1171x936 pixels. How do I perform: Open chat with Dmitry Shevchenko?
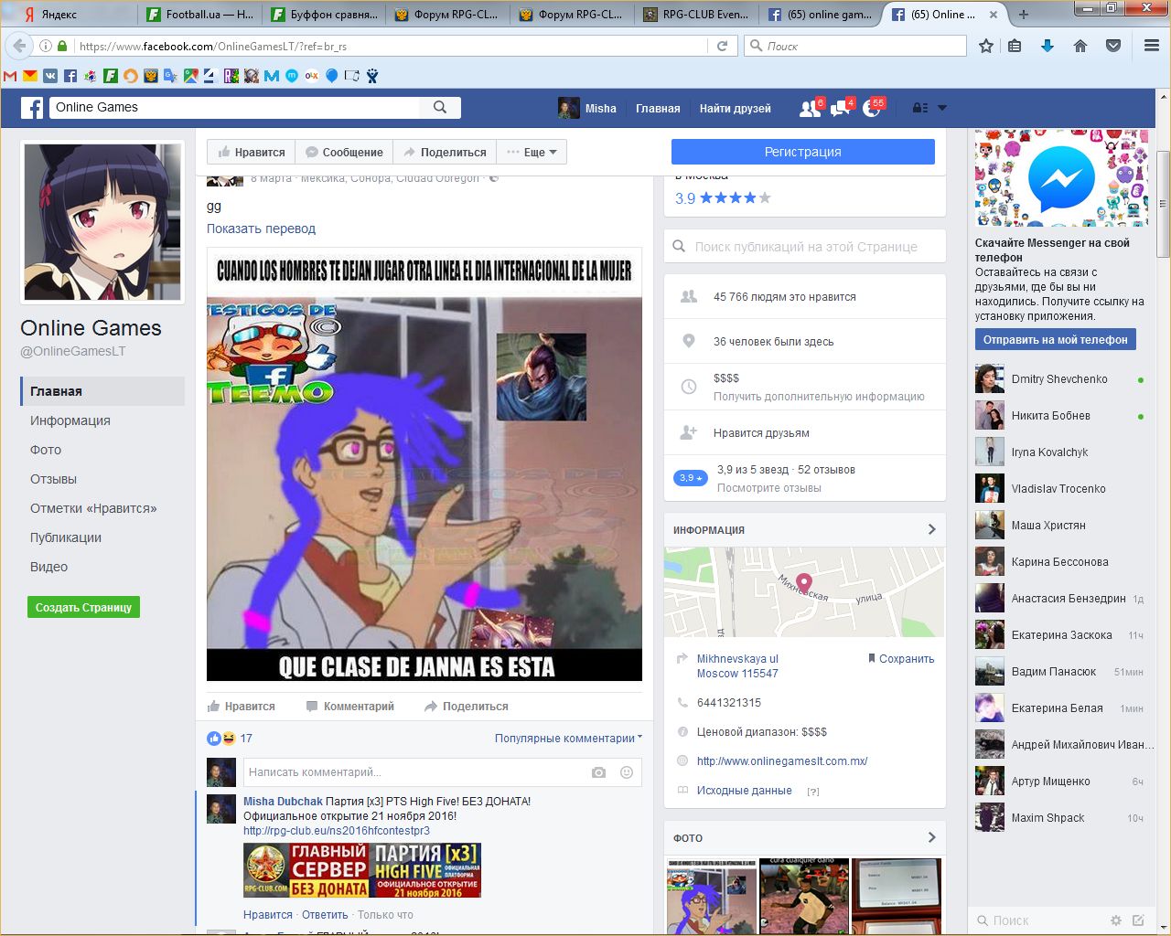pos(1060,379)
